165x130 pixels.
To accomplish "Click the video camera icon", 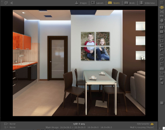I will 161,21.
